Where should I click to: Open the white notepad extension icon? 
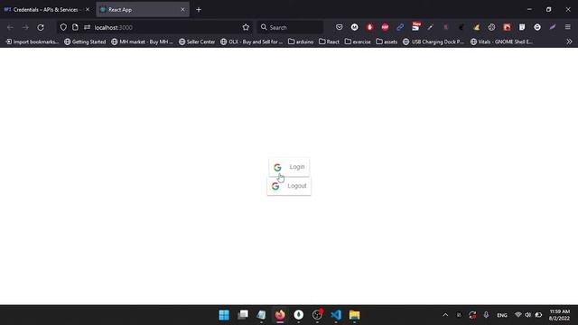click(x=522, y=27)
